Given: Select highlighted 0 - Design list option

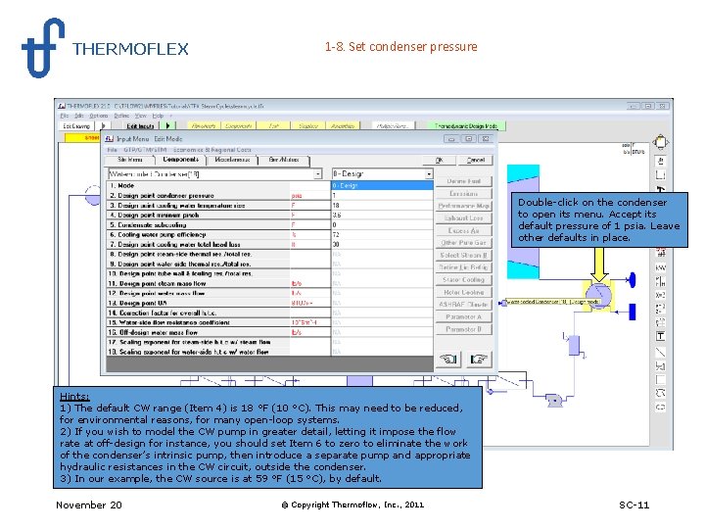Looking at the screenshot, I should tap(382, 185).
